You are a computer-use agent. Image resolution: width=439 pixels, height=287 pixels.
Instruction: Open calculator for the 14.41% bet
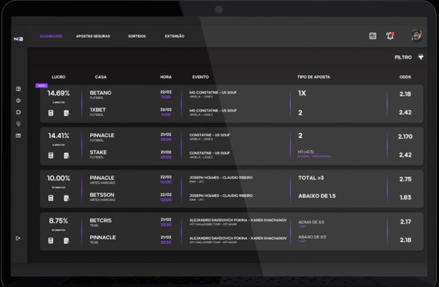click(x=51, y=155)
